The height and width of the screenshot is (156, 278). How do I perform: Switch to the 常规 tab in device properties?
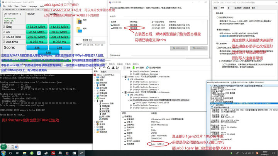[215, 8]
